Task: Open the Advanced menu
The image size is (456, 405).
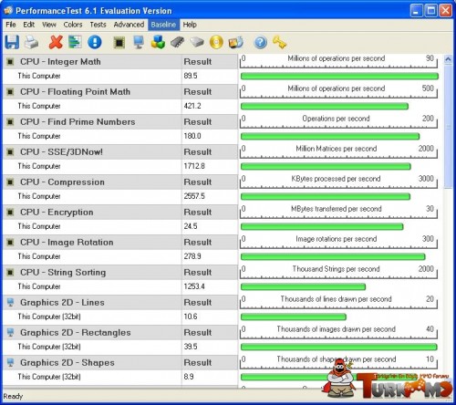Action: pos(129,25)
